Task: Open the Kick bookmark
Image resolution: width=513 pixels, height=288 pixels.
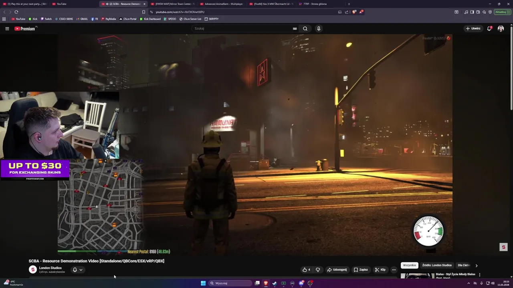Action: (33, 19)
